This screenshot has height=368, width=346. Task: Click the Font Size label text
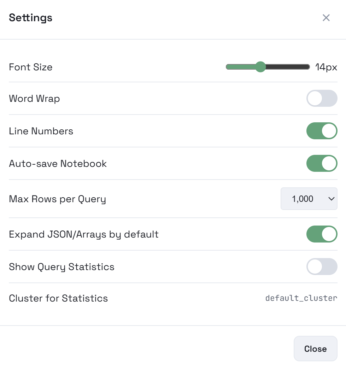[x=31, y=67]
